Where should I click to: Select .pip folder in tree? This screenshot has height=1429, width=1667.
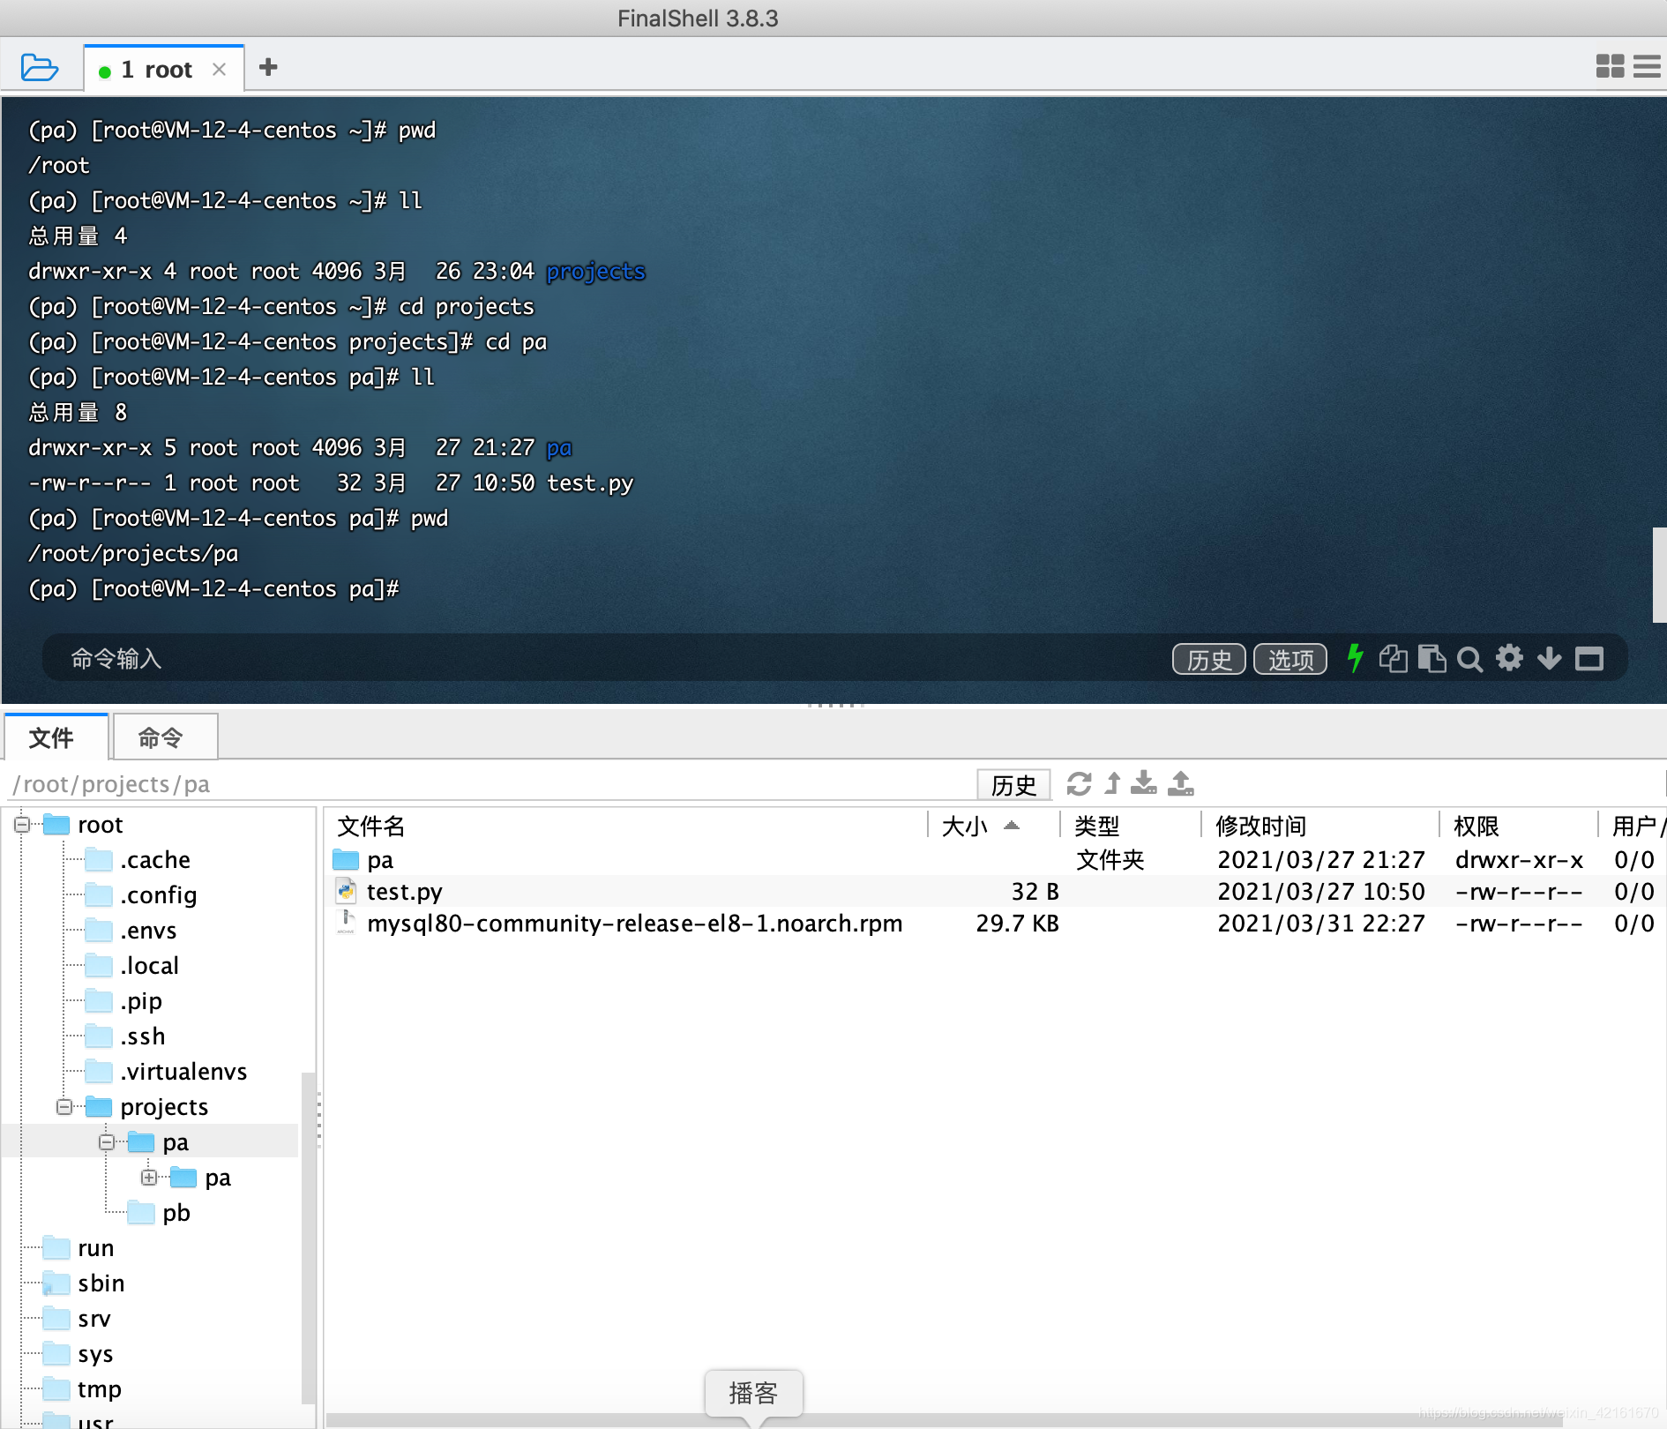(124, 1001)
